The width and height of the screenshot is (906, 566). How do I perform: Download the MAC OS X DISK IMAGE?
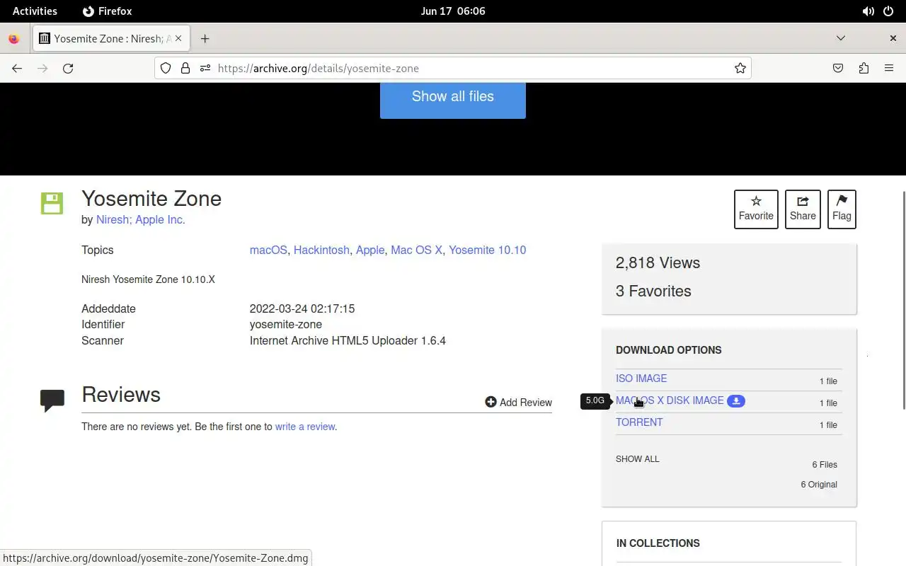point(670,400)
